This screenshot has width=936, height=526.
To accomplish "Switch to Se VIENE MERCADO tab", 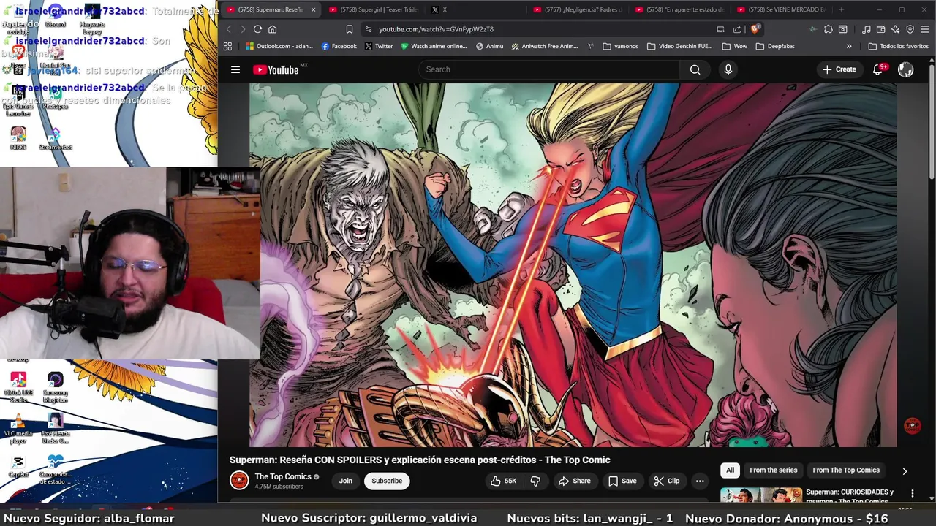I will coord(781,9).
